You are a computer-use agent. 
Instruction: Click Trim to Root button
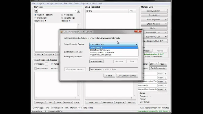154,15
